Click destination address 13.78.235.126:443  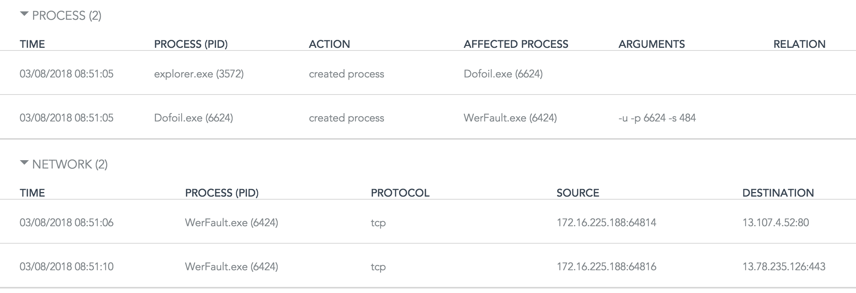(784, 266)
